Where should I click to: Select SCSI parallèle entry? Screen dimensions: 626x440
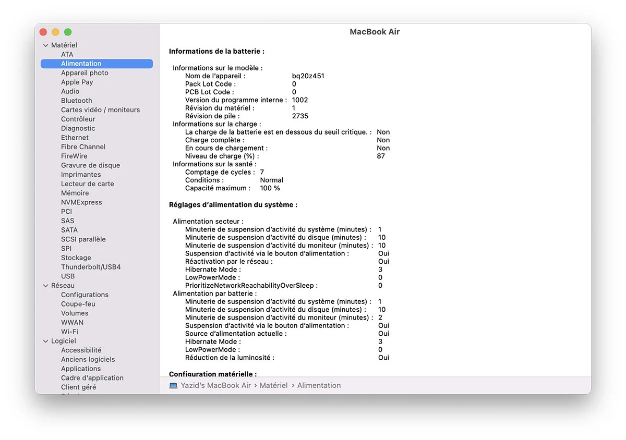83,239
